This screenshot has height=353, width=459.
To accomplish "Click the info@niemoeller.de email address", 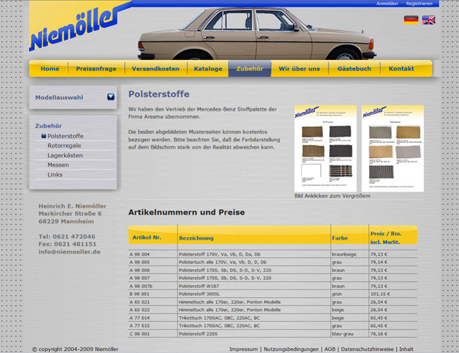I will [x=69, y=252].
